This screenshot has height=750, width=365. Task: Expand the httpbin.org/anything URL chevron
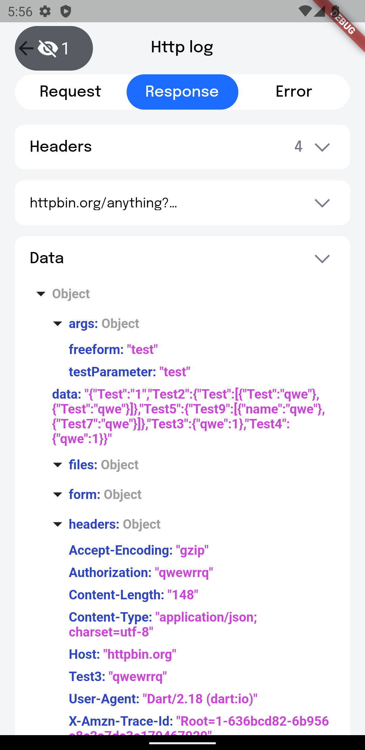[x=322, y=203]
